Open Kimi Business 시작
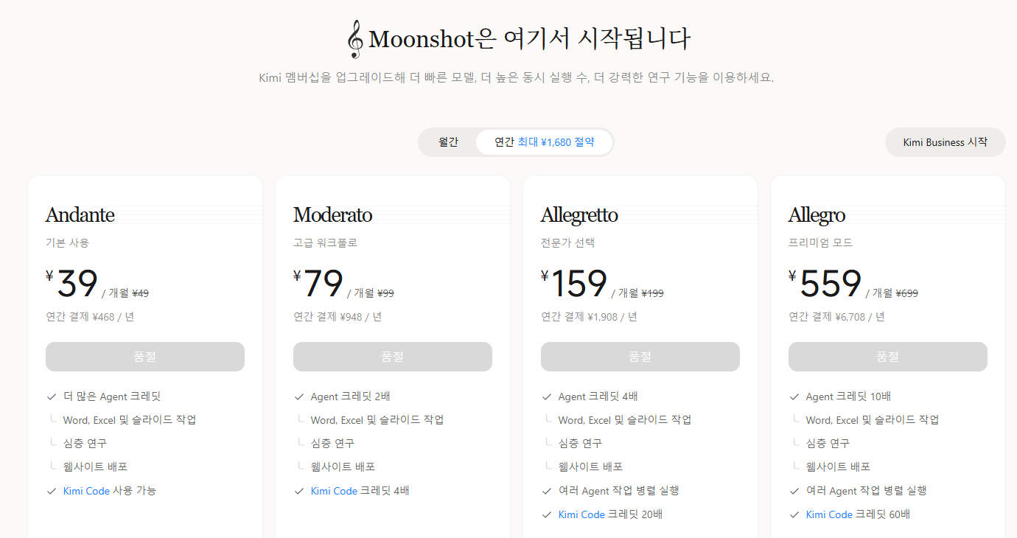1017x538 pixels. 946,142
